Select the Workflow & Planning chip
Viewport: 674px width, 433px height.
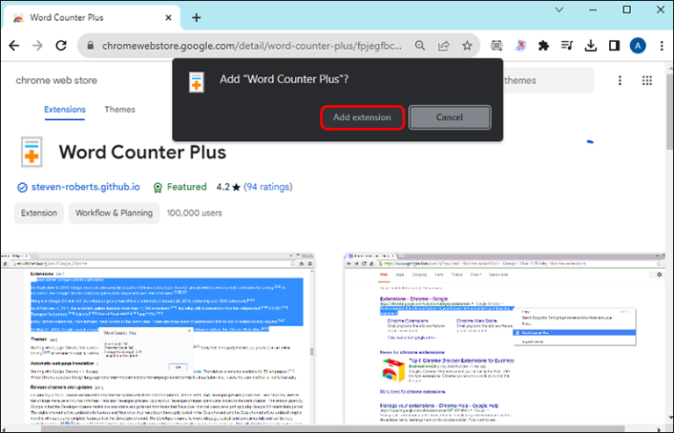pos(114,213)
